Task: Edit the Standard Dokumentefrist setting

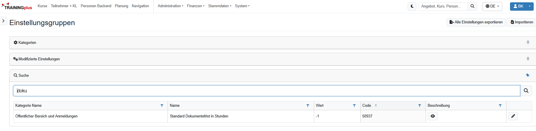Action: (513, 116)
